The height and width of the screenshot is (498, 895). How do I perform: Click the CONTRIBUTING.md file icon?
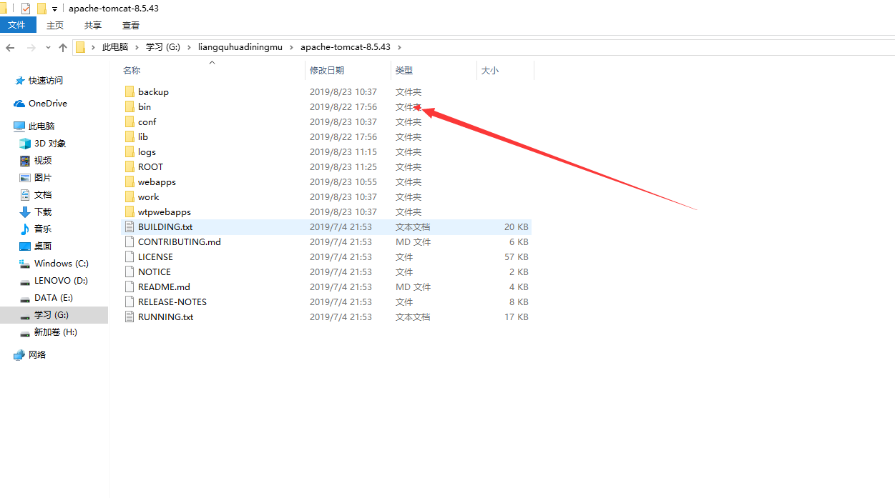tap(129, 241)
